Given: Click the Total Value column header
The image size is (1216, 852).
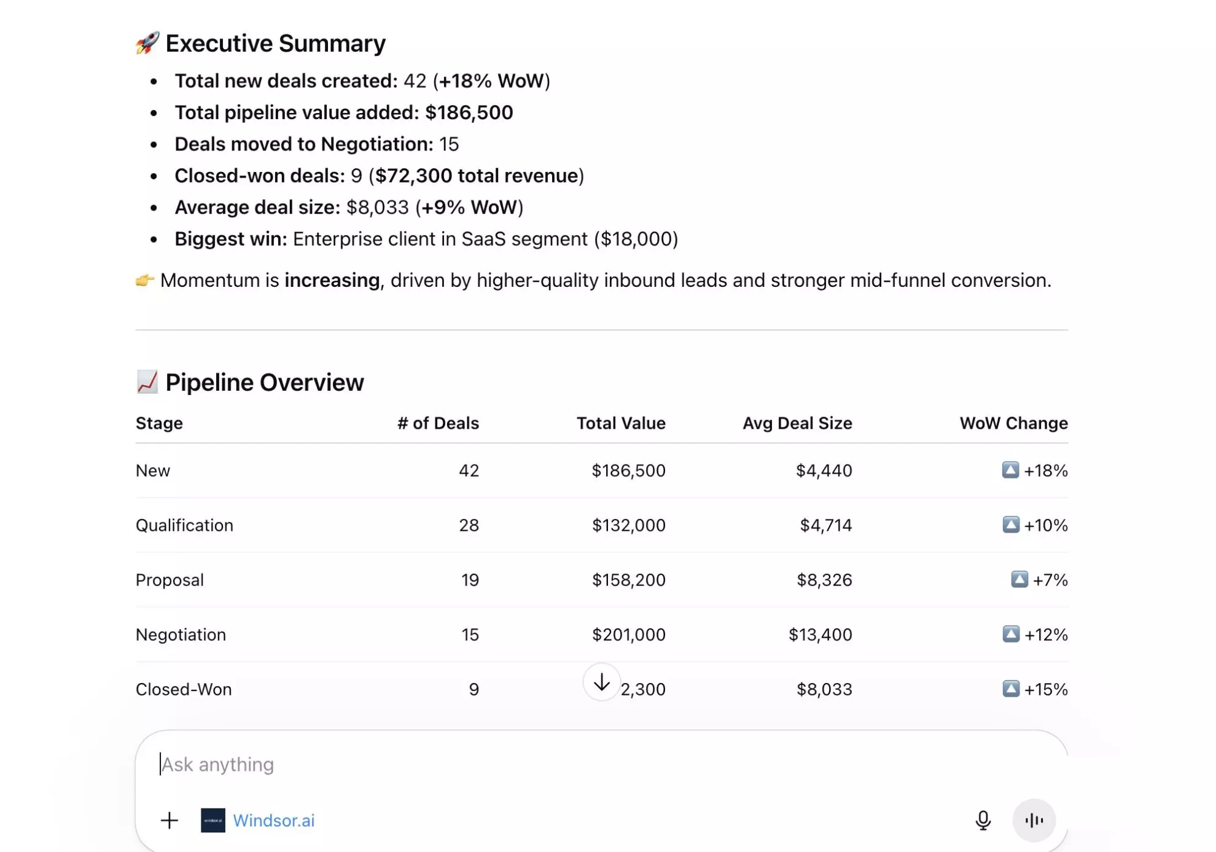Looking at the screenshot, I should (621, 423).
